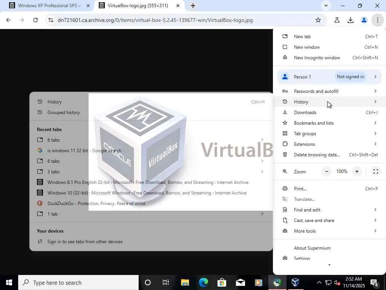
Task: Open site information icon in address bar
Action: click(x=51, y=20)
